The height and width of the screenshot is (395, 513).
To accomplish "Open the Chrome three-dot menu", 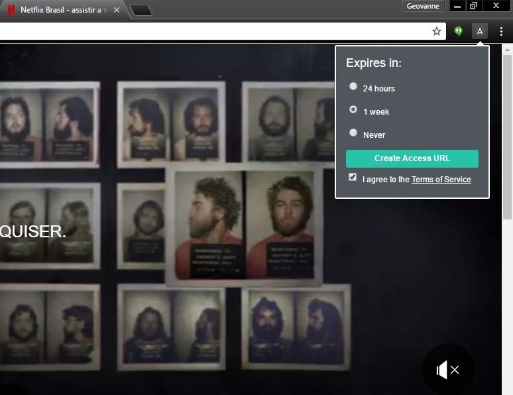I will 501,31.
